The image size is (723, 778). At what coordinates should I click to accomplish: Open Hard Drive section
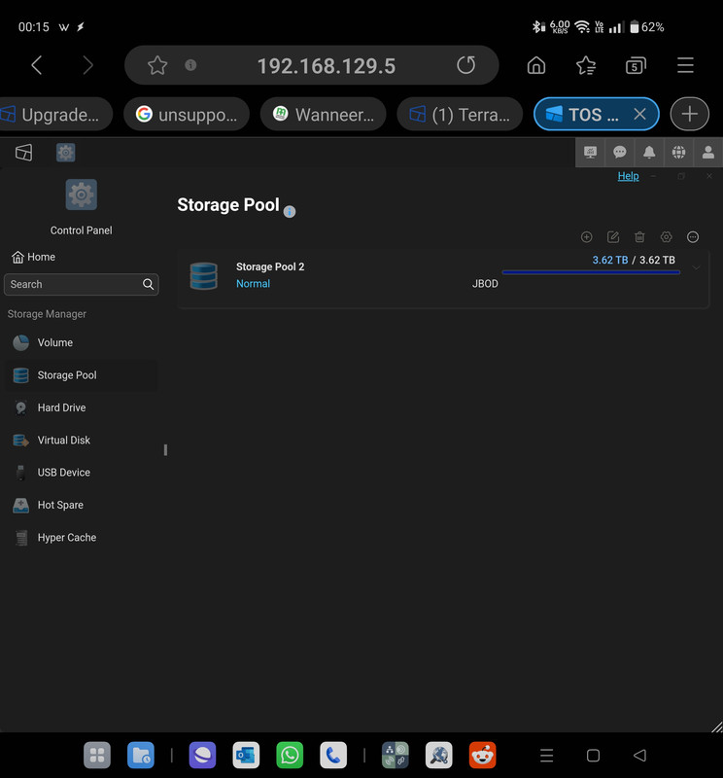click(x=82, y=407)
